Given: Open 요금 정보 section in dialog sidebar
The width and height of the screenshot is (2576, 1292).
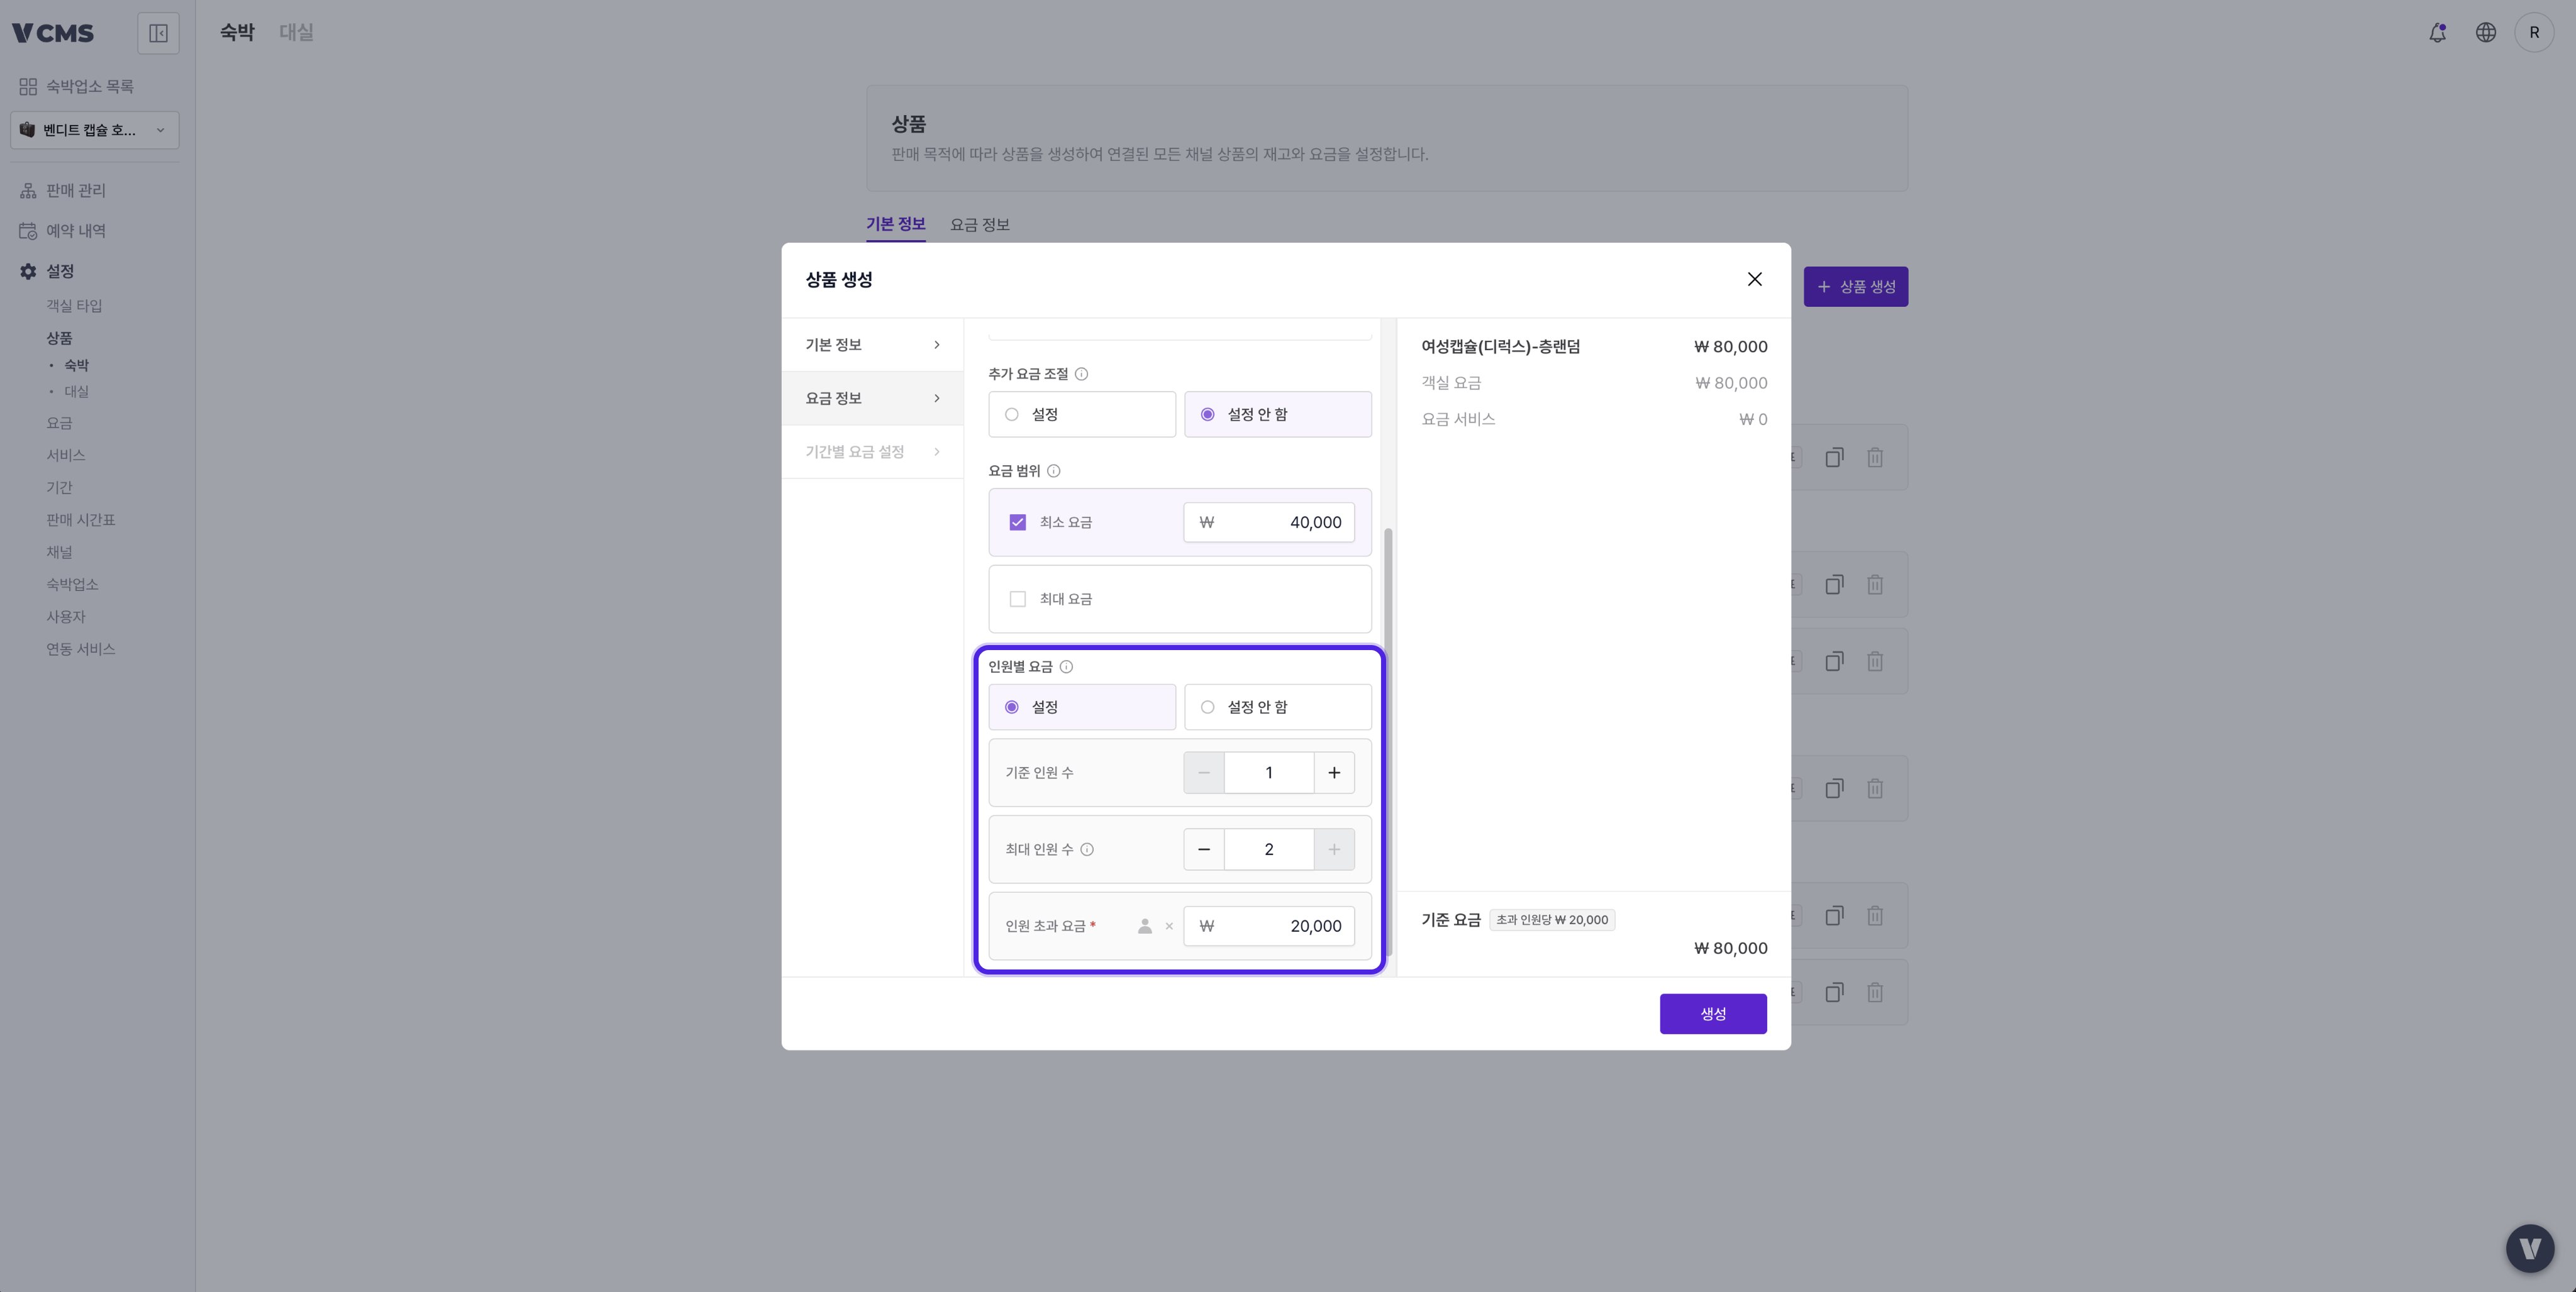Looking at the screenshot, I should (x=872, y=398).
